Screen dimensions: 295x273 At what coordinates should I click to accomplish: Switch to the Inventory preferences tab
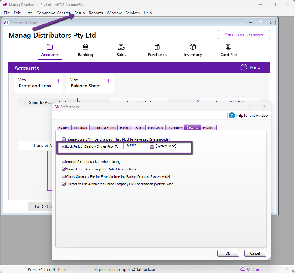pos(175,128)
